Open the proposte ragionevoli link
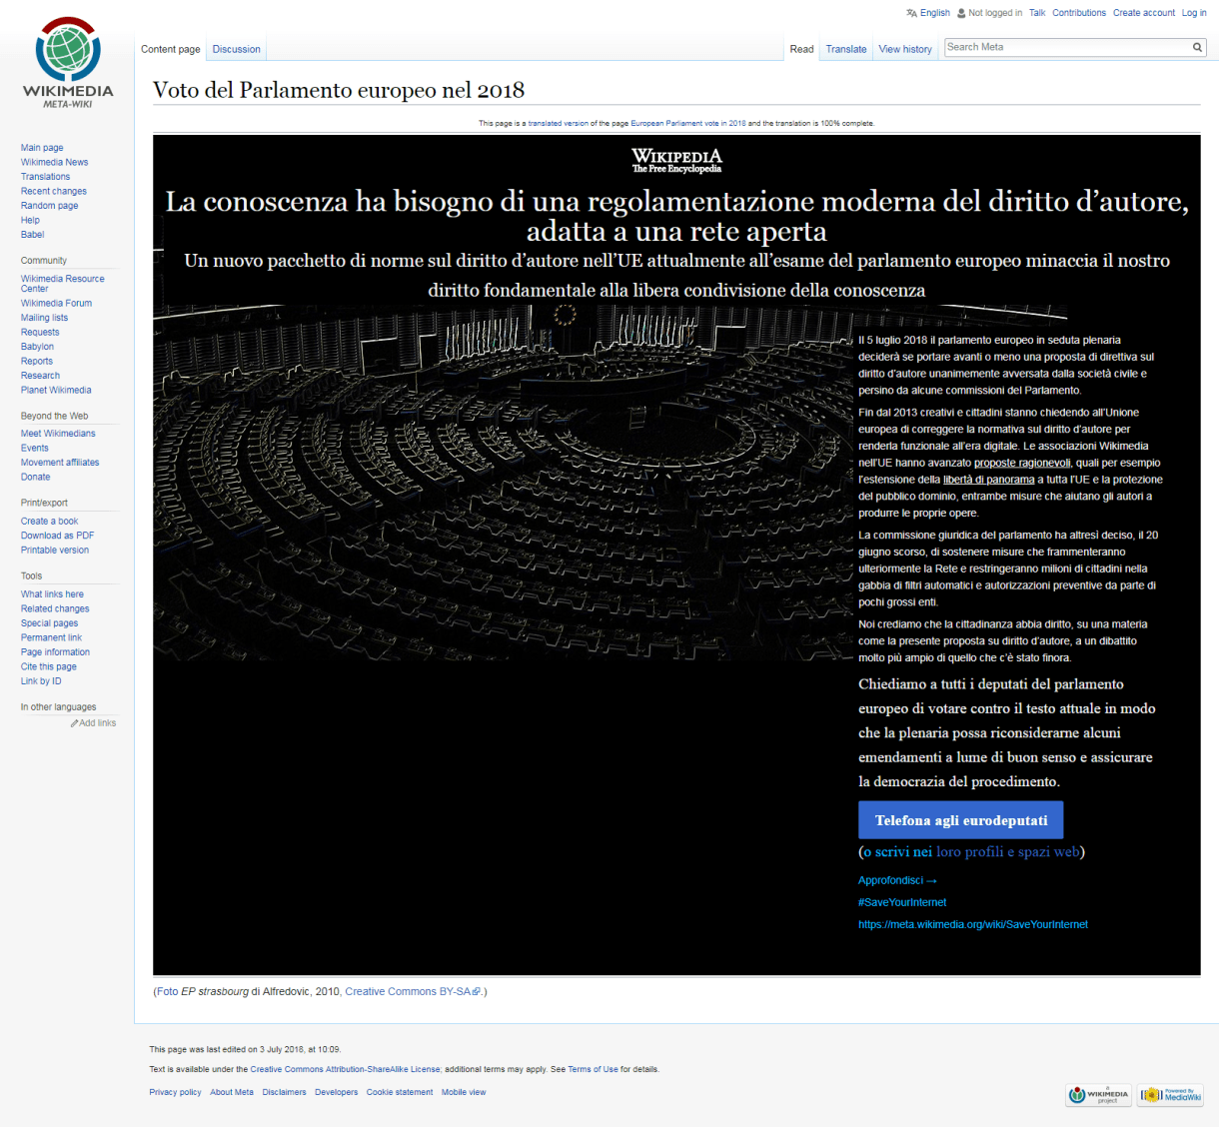1219x1127 pixels. (1022, 463)
